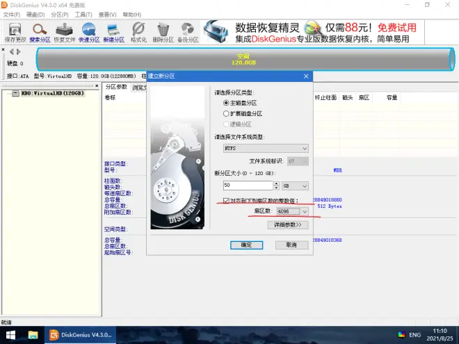459x344 pixels.
Task: Click the 512 Bytes sector size value
Action: pyautogui.click(x=330, y=206)
